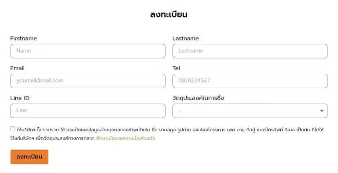Submit with the orange ลงทะเบียน button
This screenshot has height=173, width=338.
tap(29, 157)
